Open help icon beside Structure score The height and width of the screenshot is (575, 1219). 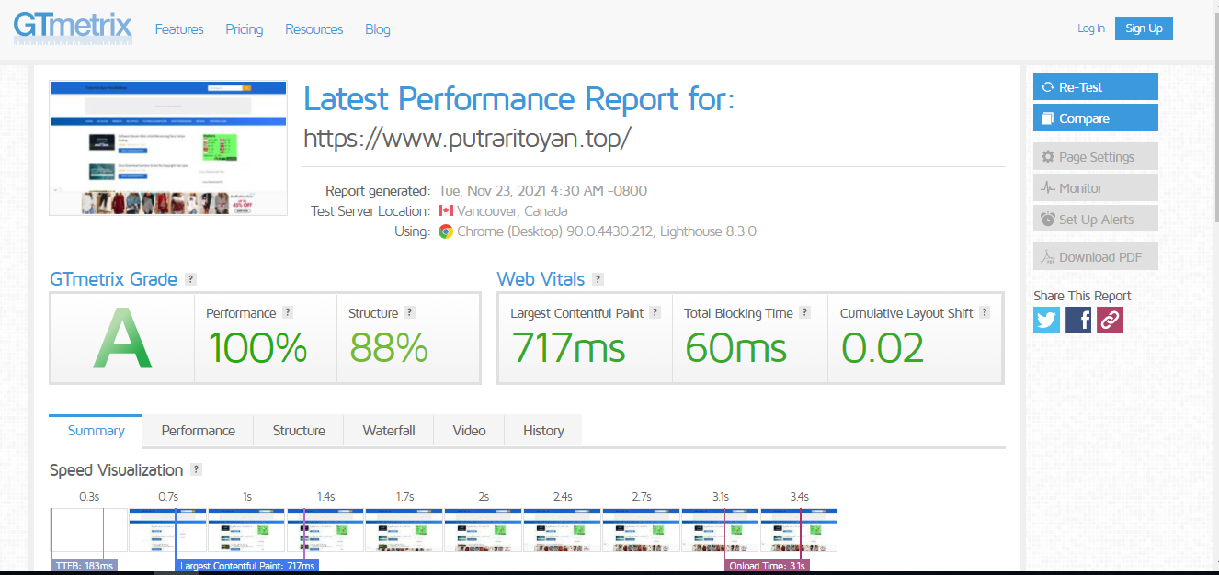tap(409, 312)
